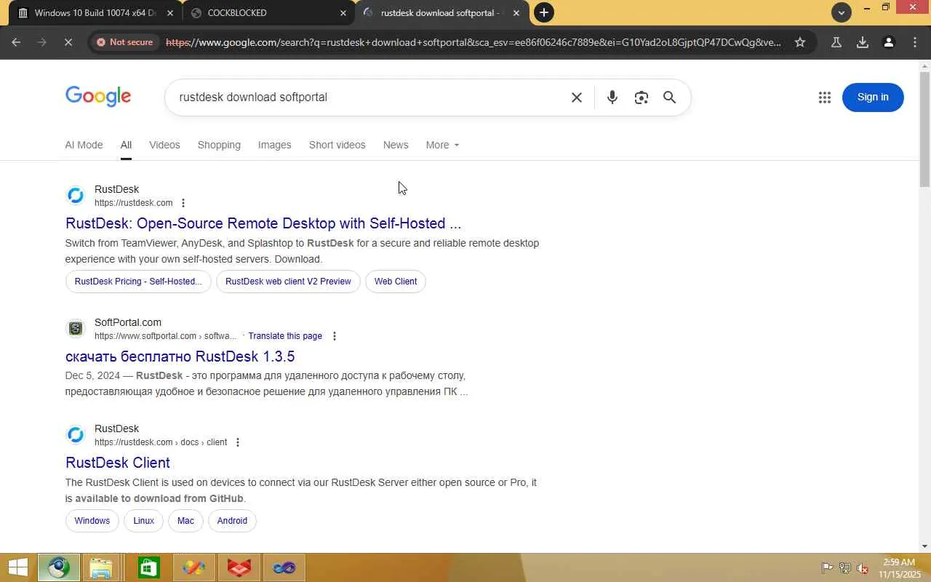
Task: Open the Android client chip
Action: [232, 521]
